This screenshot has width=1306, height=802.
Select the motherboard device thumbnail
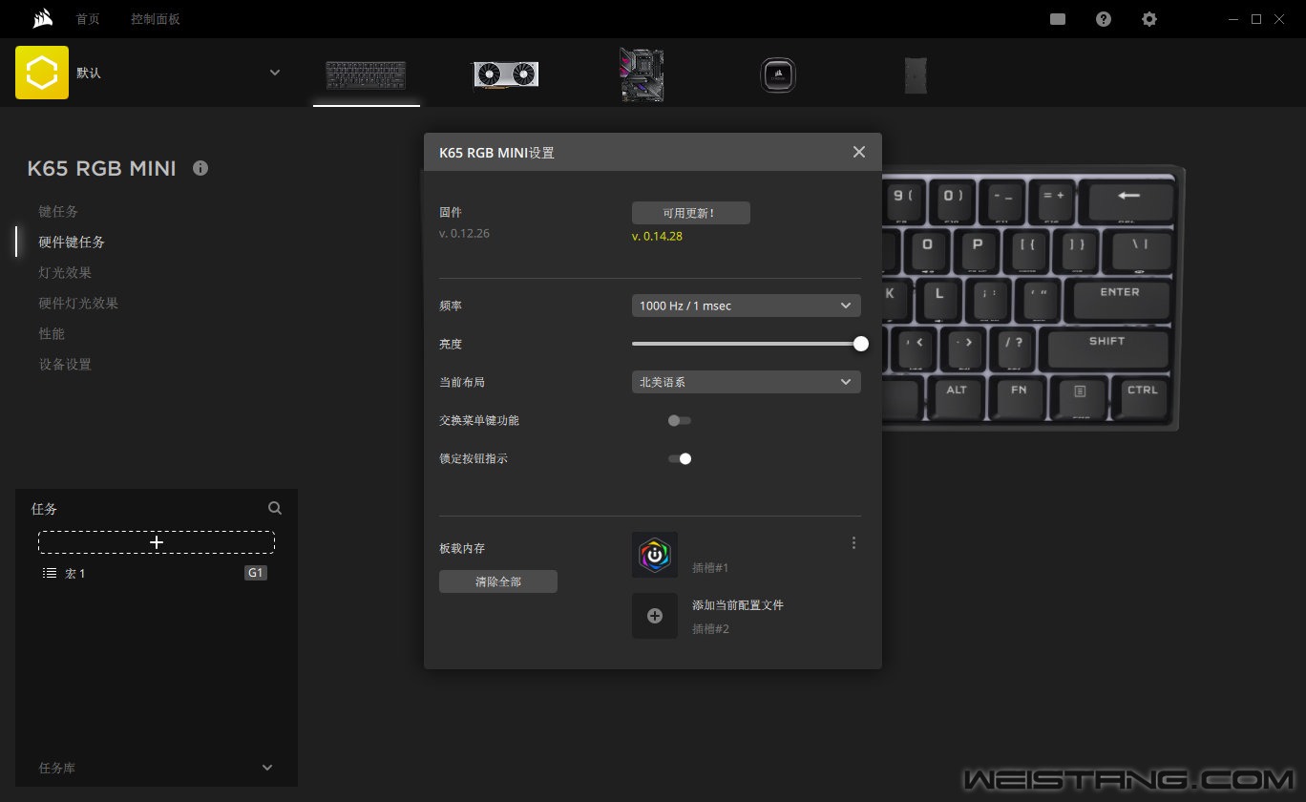pyautogui.click(x=642, y=74)
